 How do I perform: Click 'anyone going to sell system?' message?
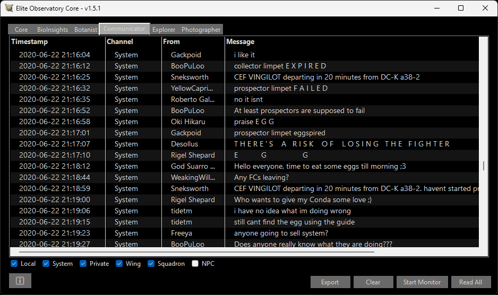coord(281,233)
